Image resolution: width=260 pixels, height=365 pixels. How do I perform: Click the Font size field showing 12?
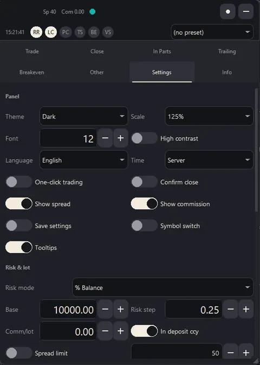pyautogui.click(x=68, y=138)
